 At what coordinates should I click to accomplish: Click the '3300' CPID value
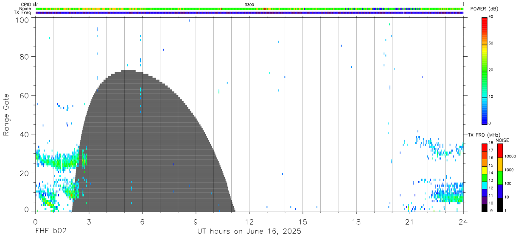249,4
